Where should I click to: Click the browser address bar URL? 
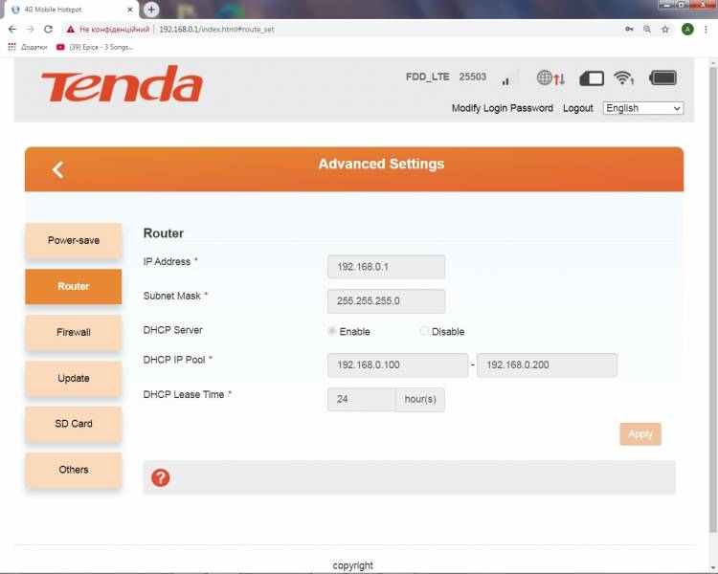(x=216, y=30)
